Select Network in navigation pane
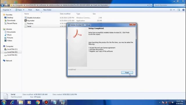 pos(9,61)
